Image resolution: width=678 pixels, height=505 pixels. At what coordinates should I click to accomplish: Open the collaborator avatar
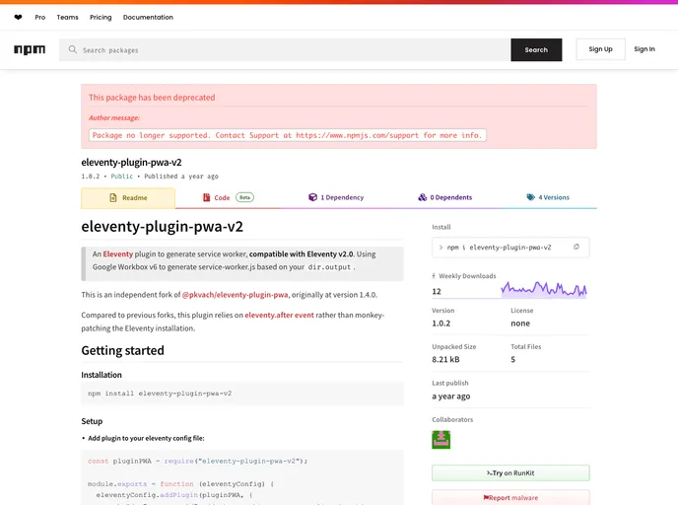(441, 440)
